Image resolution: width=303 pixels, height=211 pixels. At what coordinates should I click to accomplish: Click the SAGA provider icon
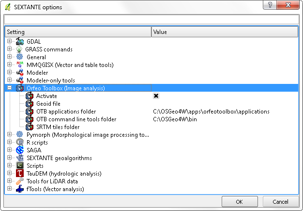click(19, 150)
